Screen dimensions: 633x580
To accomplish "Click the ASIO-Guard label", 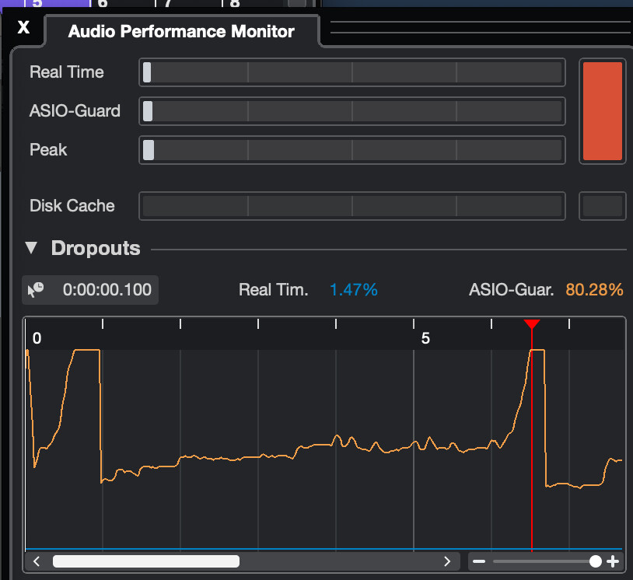I will [x=75, y=111].
